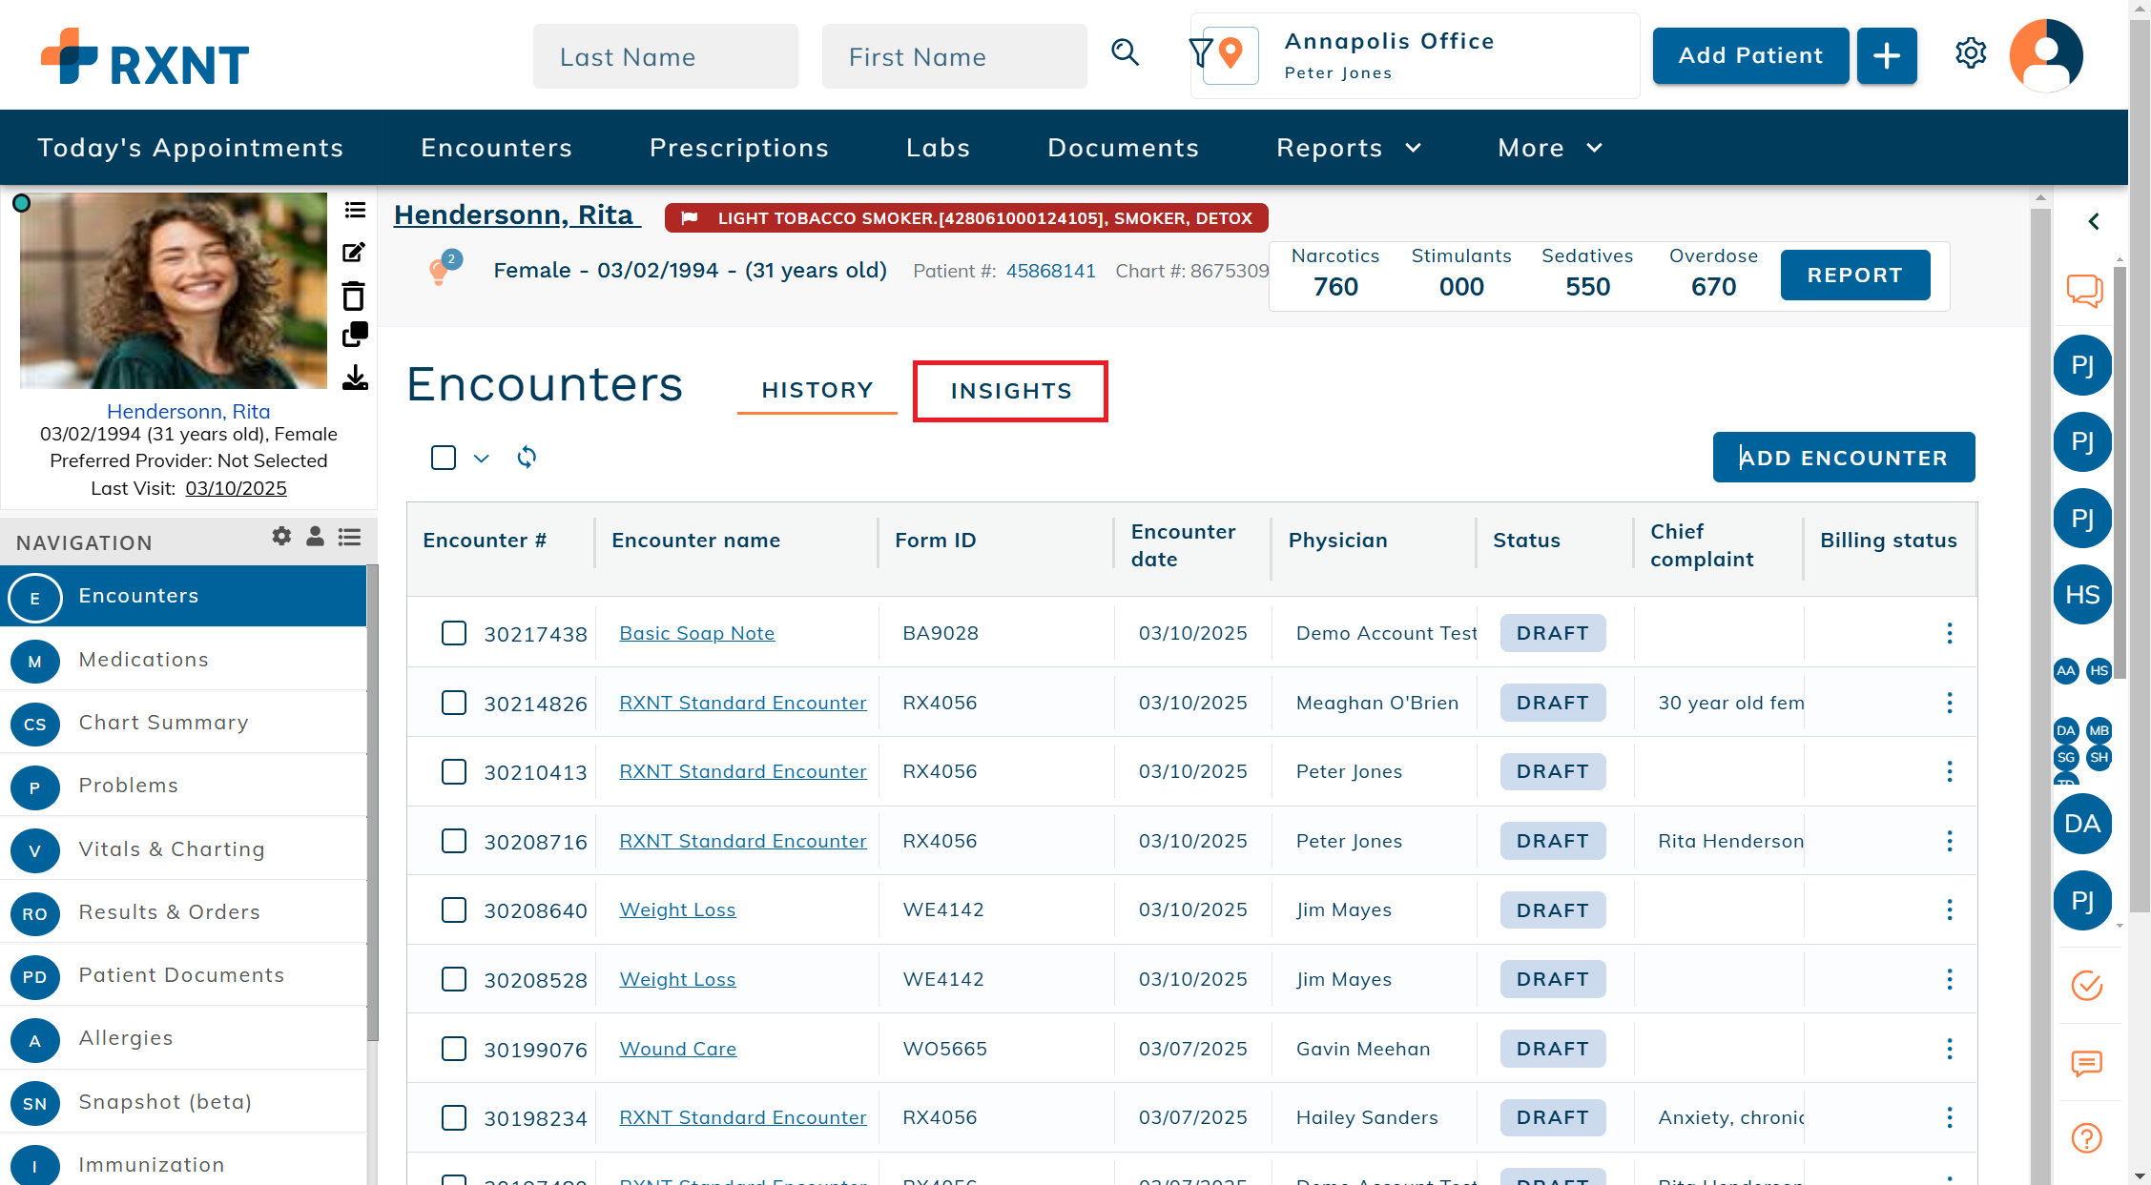Expand the Reports menu dropdown
The image size is (2151, 1185).
[1349, 148]
